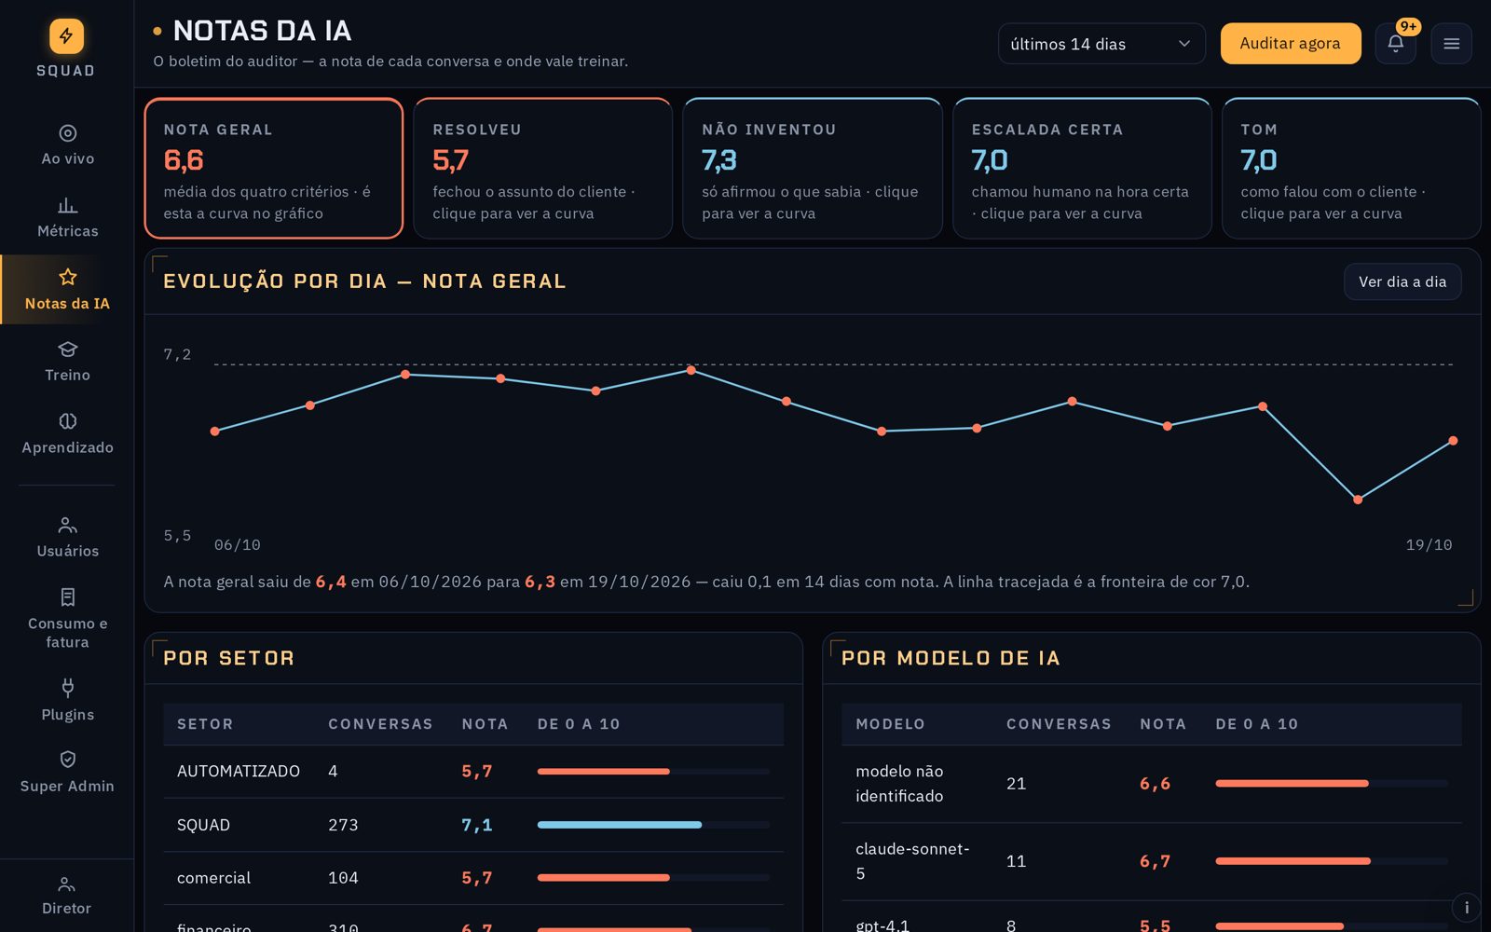Click the comercial sector row
Screen dimensions: 1491x932
click(473, 878)
